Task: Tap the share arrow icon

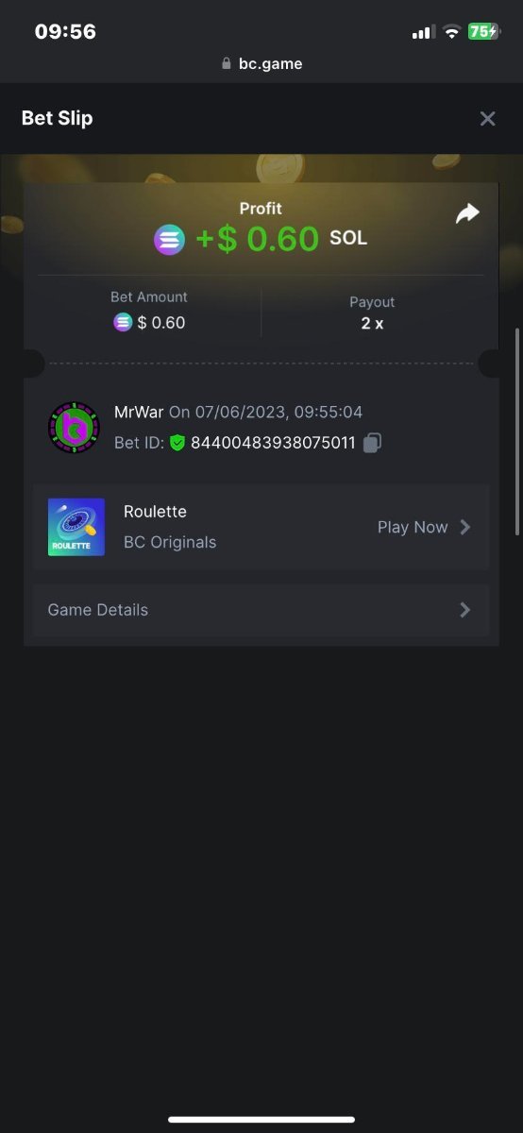Action: [467, 214]
